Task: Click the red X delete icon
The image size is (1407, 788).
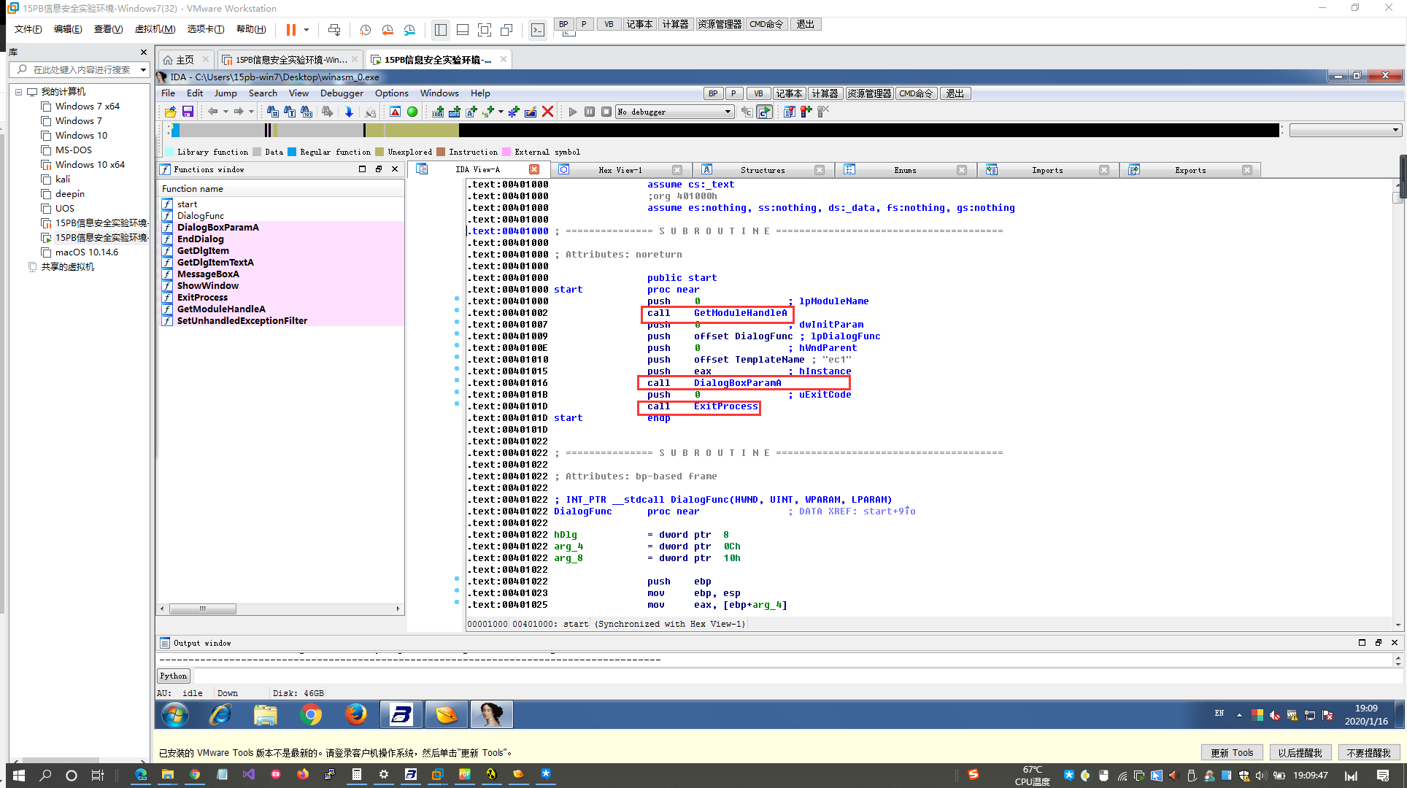Action: pos(548,112)
